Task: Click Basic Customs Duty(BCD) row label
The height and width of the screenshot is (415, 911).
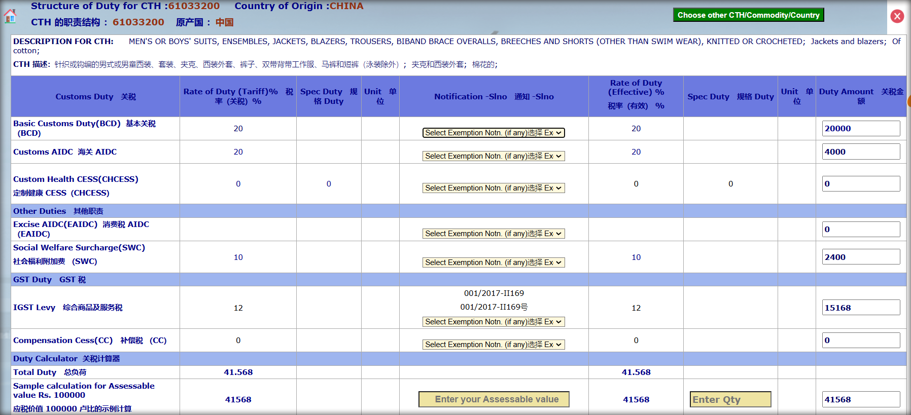Action: point(84,128)
